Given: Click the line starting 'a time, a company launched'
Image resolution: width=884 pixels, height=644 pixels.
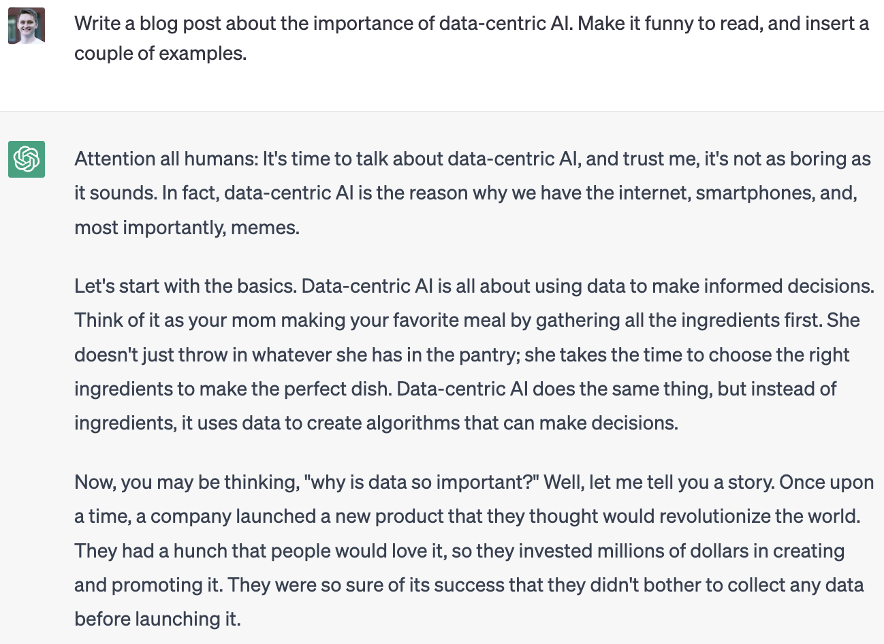Looking at the screenshot, I should point(467,517).
